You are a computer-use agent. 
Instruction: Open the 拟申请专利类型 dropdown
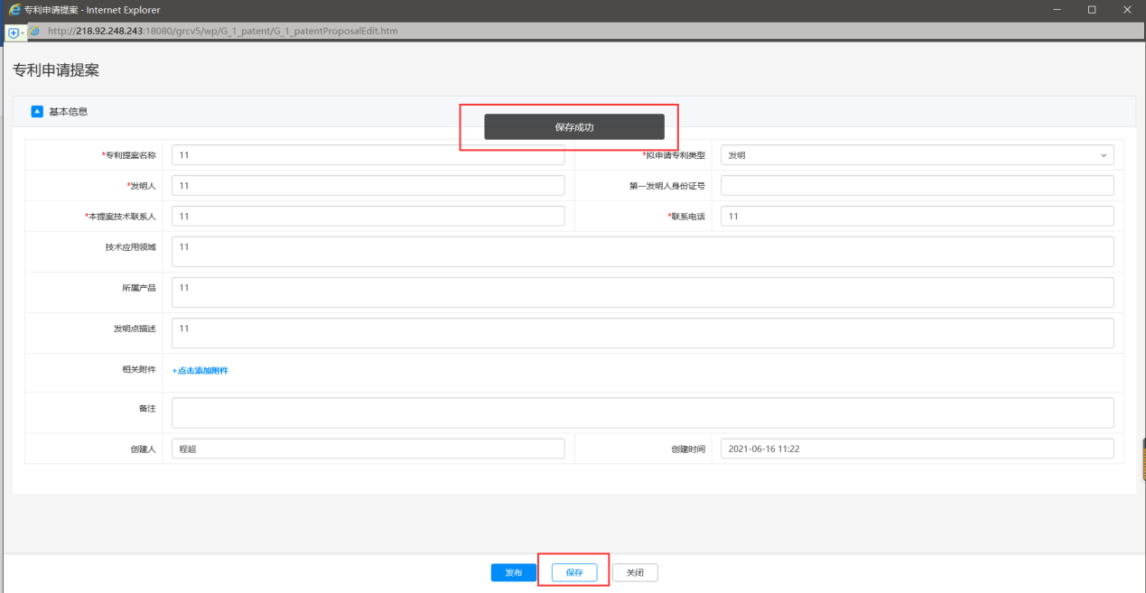[x=916, y=155]
